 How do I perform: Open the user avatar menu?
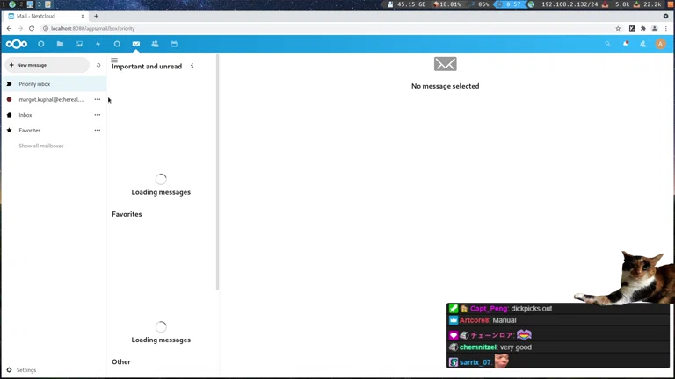[660, 44]
